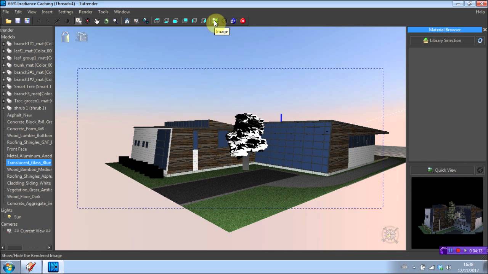Viewport: 488px width, 274px height.
Task: Click the camera view toolbar icon
Action: coord(136,21)
